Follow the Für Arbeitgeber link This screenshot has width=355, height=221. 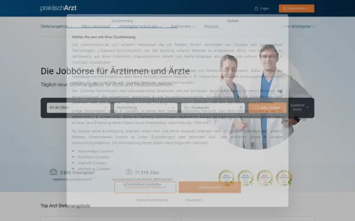[x=299, y=27]
